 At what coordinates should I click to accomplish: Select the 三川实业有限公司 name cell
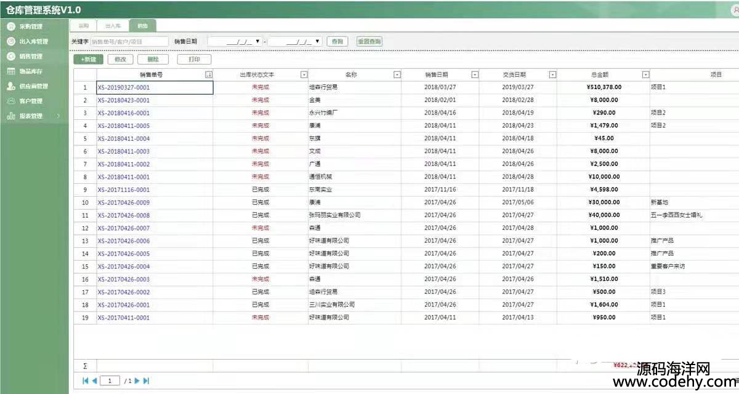tap(355, 305)
